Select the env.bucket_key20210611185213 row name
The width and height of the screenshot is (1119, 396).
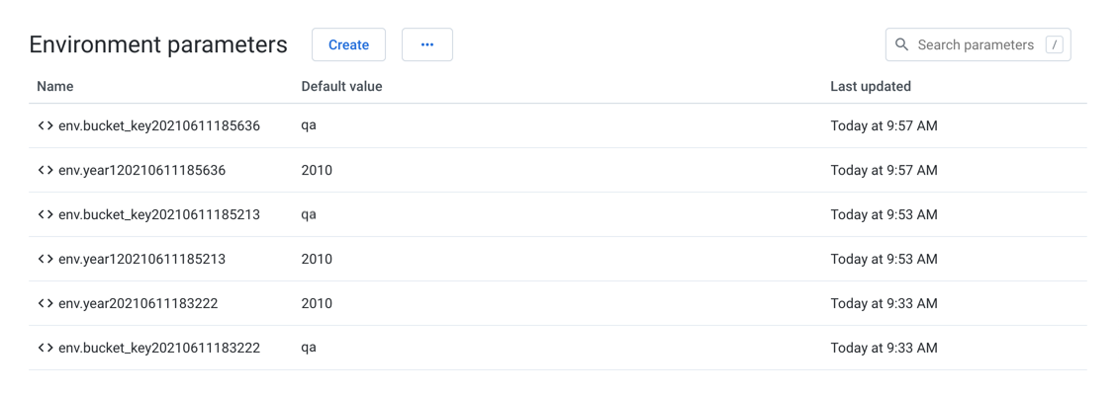point(159,214)
